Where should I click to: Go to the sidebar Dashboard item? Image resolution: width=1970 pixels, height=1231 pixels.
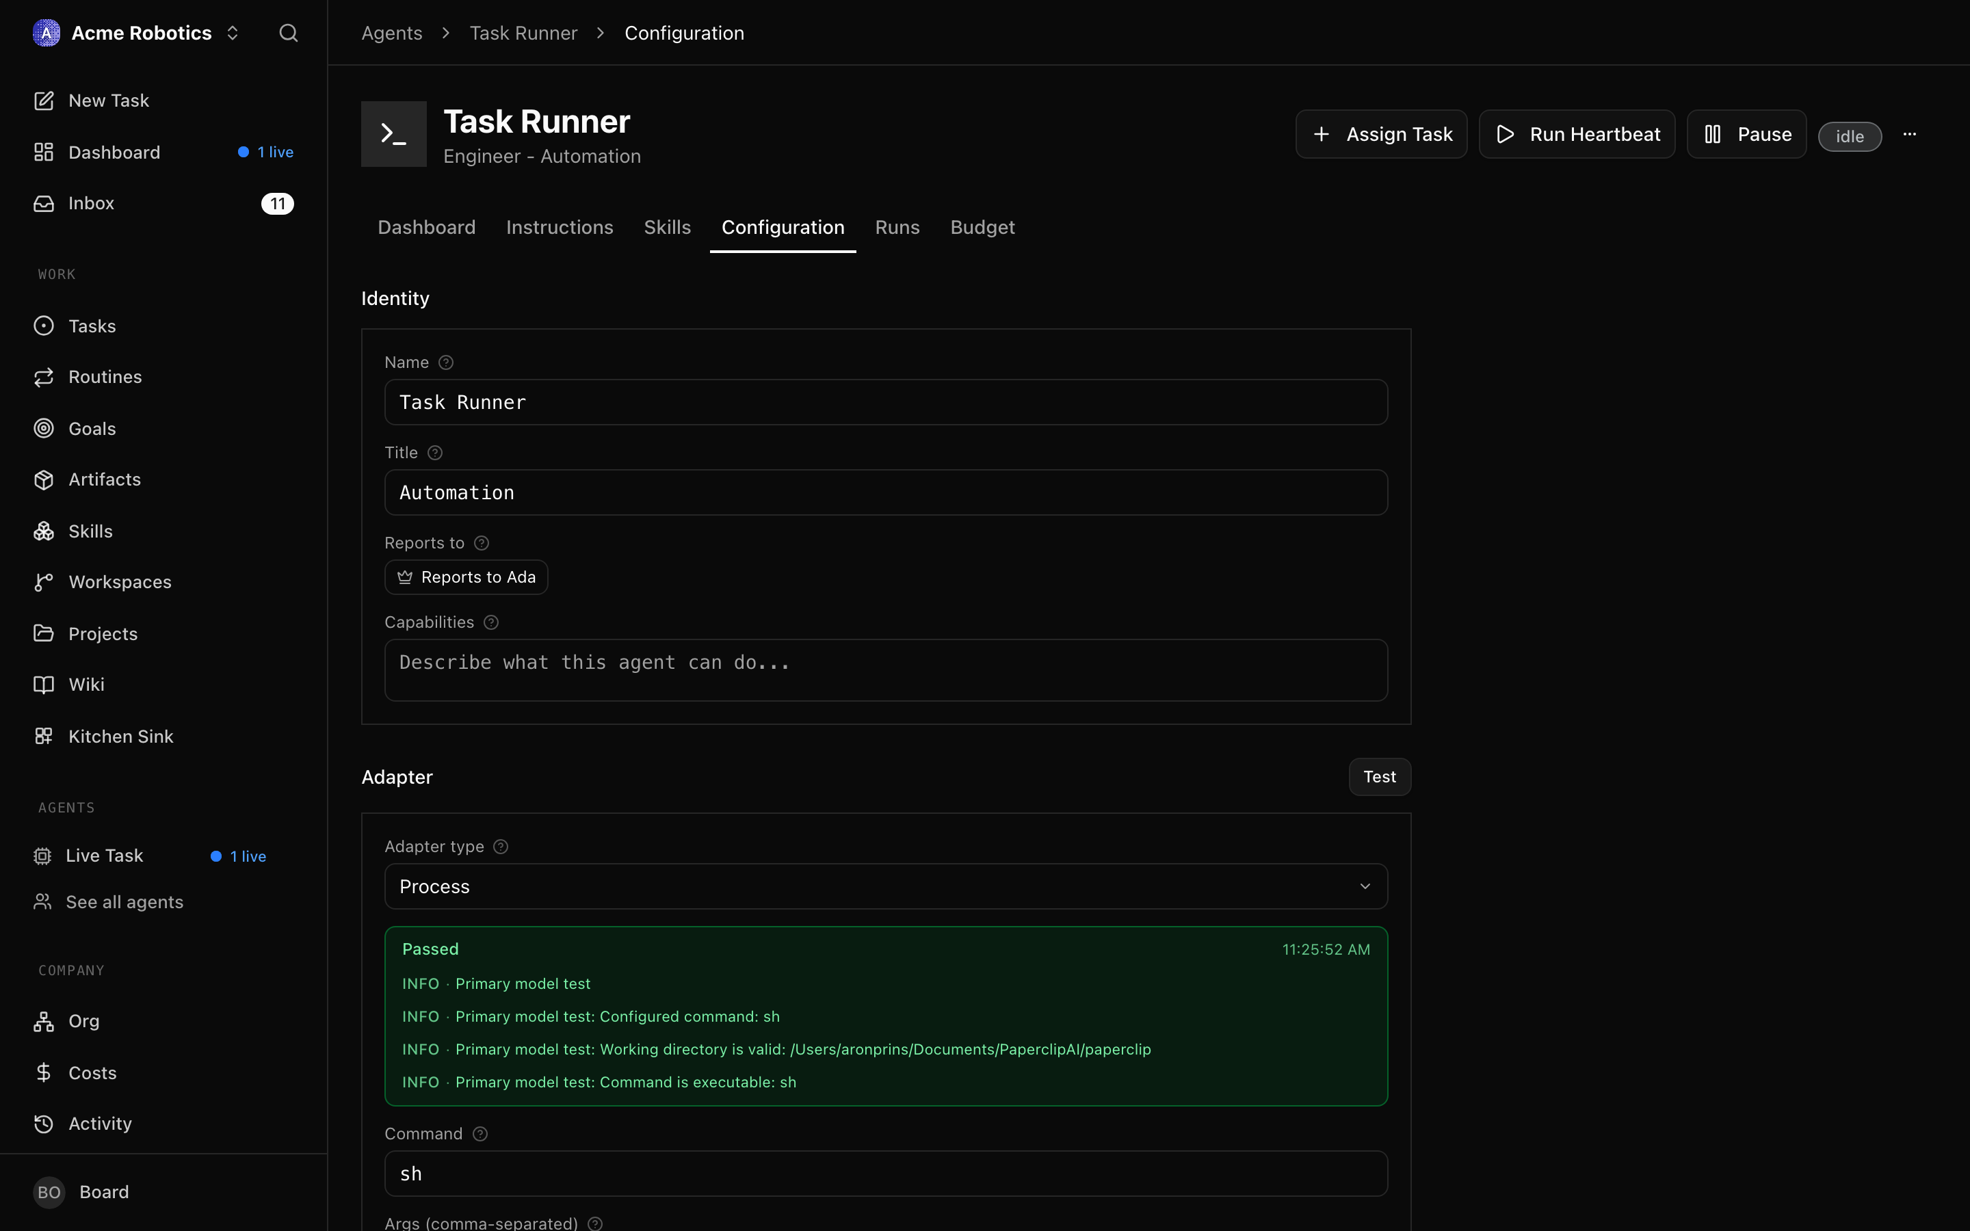[163, 153]
